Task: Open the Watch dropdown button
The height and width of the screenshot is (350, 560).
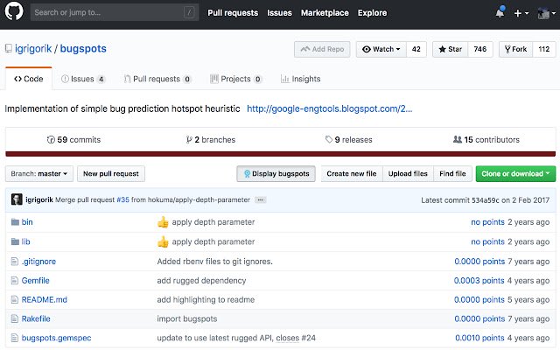Action: click(381, 49)
